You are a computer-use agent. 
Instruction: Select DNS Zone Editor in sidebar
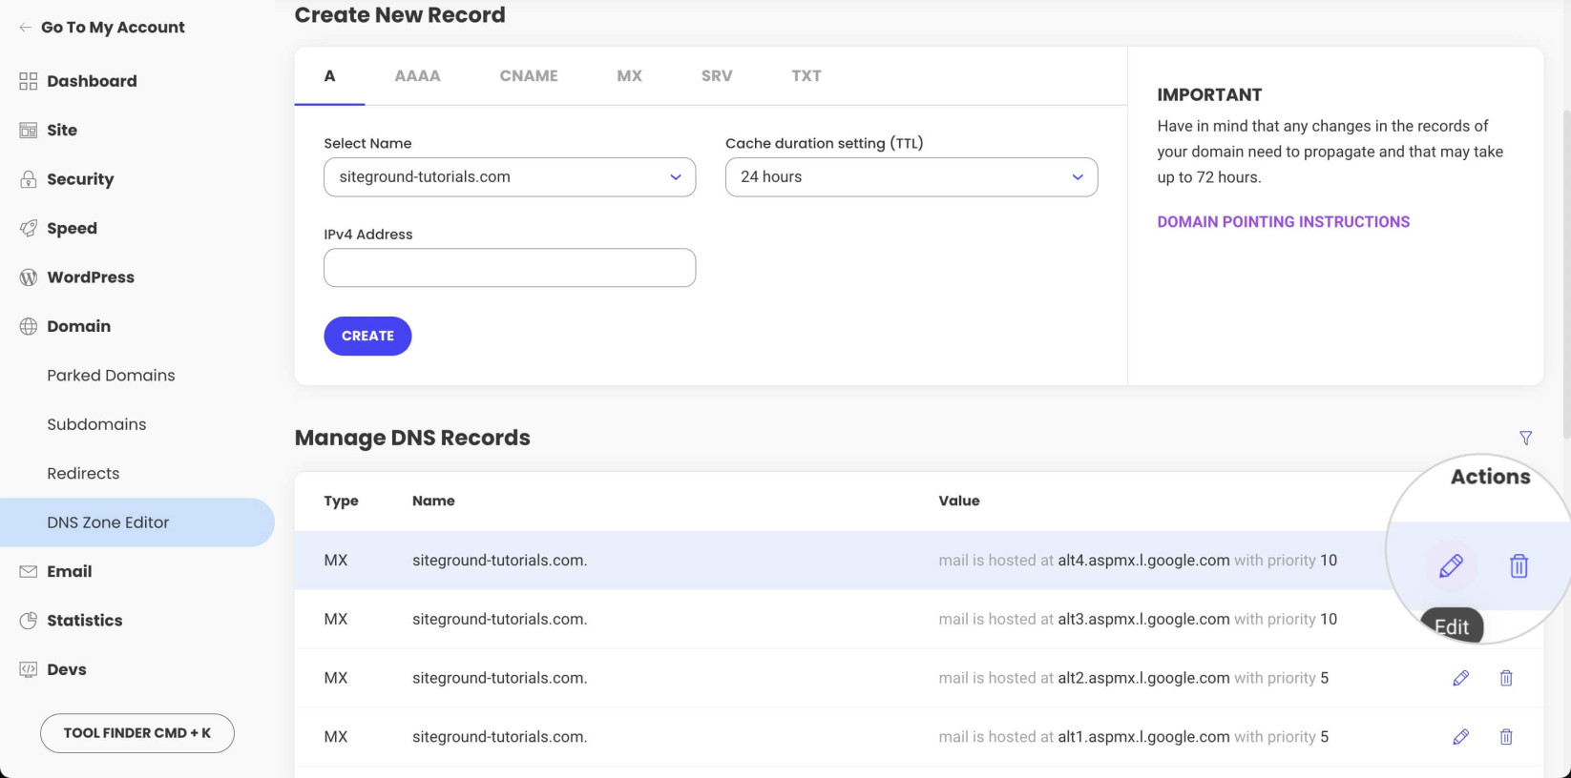[x=137, y=522]
